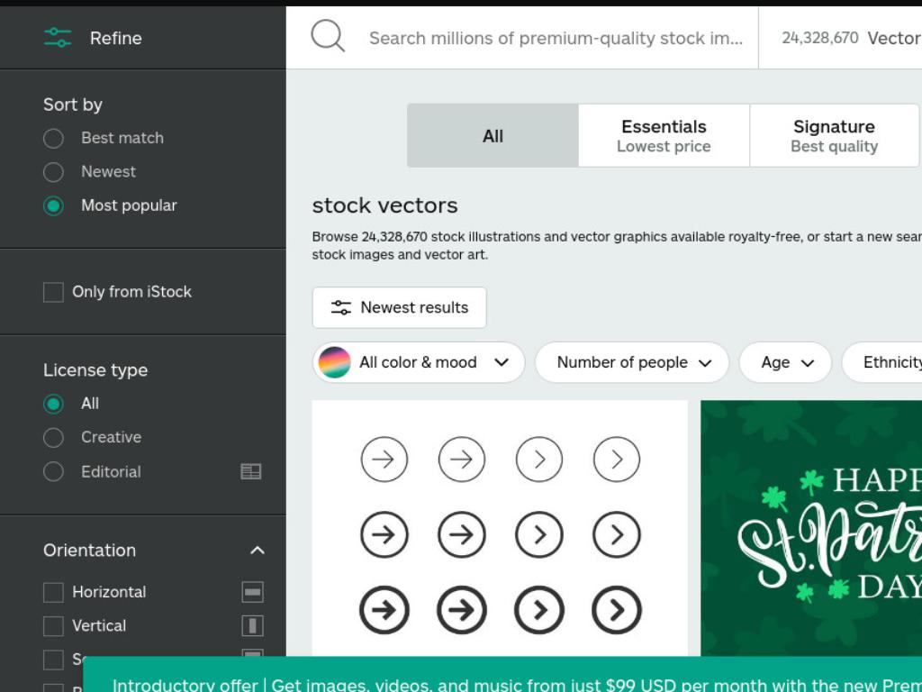Click the Horizontal orientation shape icon
This screenshot has width=922, height=692.
click(252, 592)
